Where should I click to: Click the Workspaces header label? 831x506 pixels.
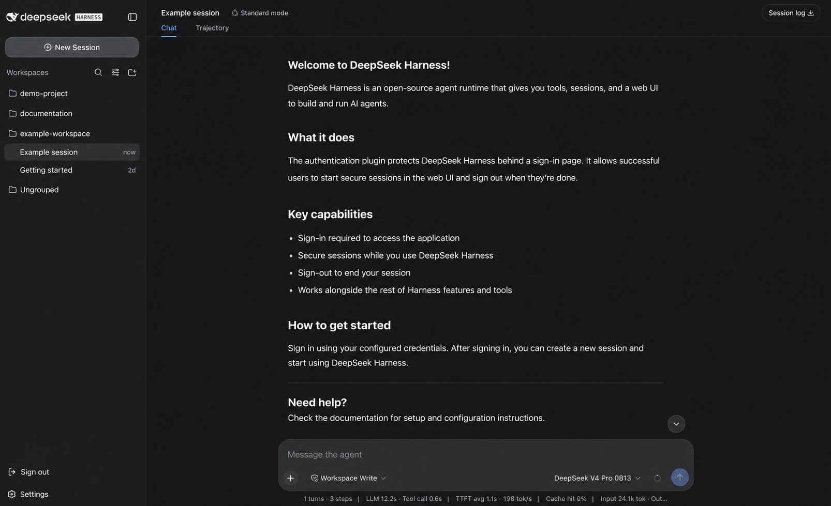point(27,72)
